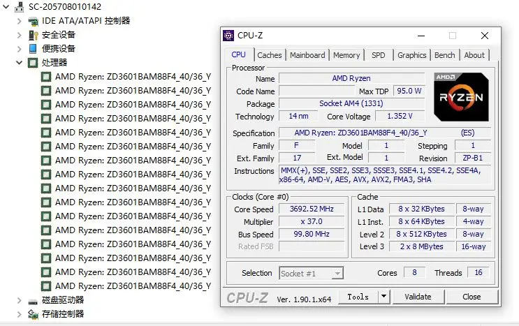Click the 8 x 512 KBytes Level 2 value

421,234
